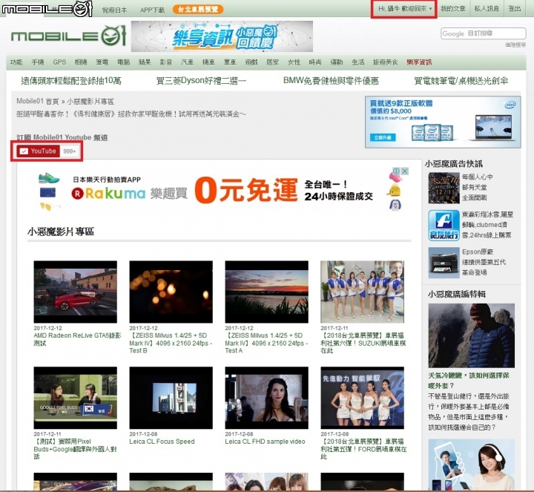This screenshot has height=492, width=534.
Task: Open 遠傳頭家輕鬆配登錄抽10萬 promo link
Action: 71,81
